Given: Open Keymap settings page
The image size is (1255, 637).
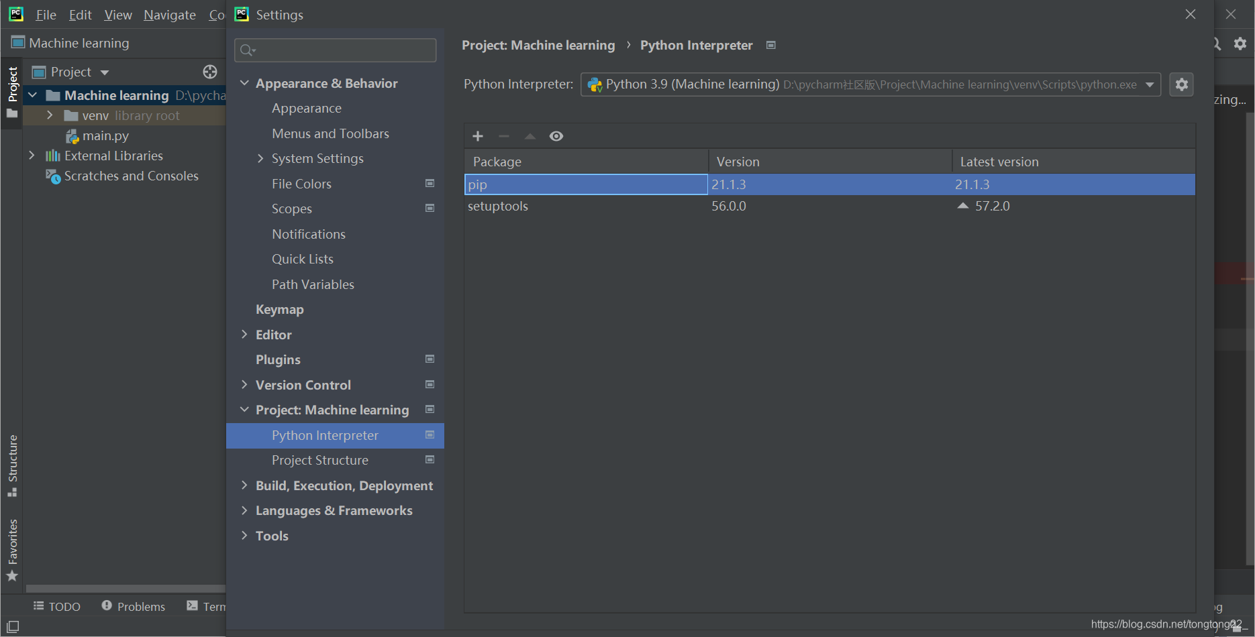Looking at the screenshot, I should [x=280, y=310].
